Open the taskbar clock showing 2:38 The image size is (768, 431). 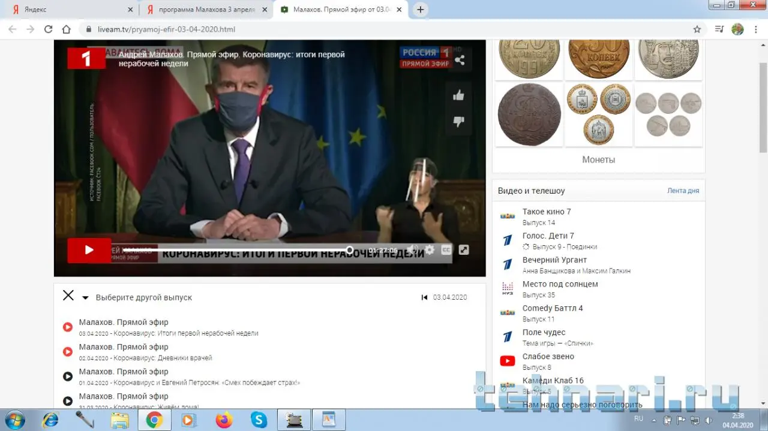click(738, 420)
